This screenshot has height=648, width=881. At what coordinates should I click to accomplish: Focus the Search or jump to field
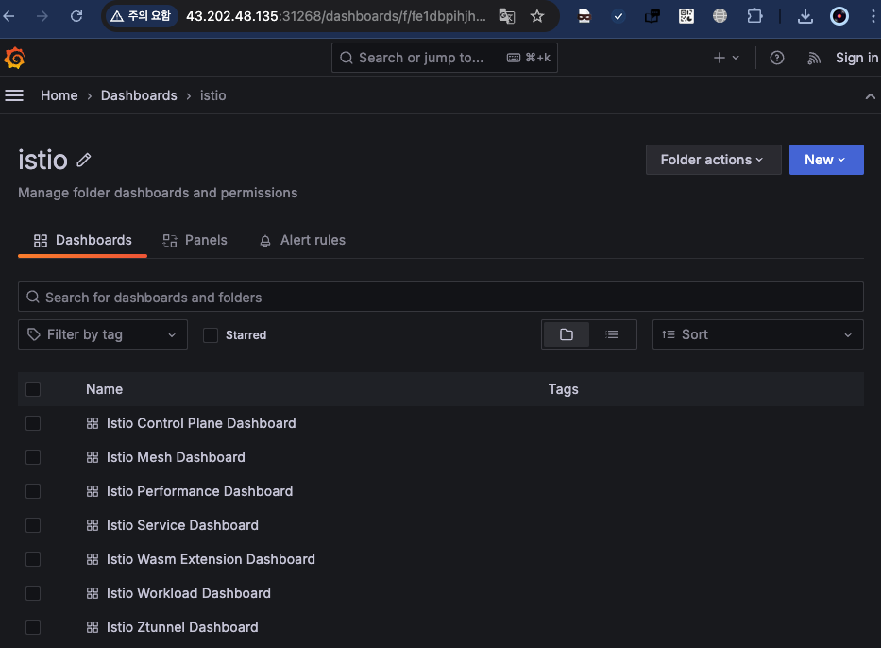click(445, 58)
